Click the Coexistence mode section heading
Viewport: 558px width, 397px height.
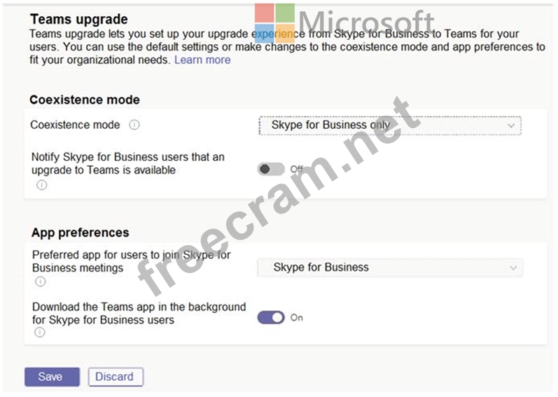85,99
